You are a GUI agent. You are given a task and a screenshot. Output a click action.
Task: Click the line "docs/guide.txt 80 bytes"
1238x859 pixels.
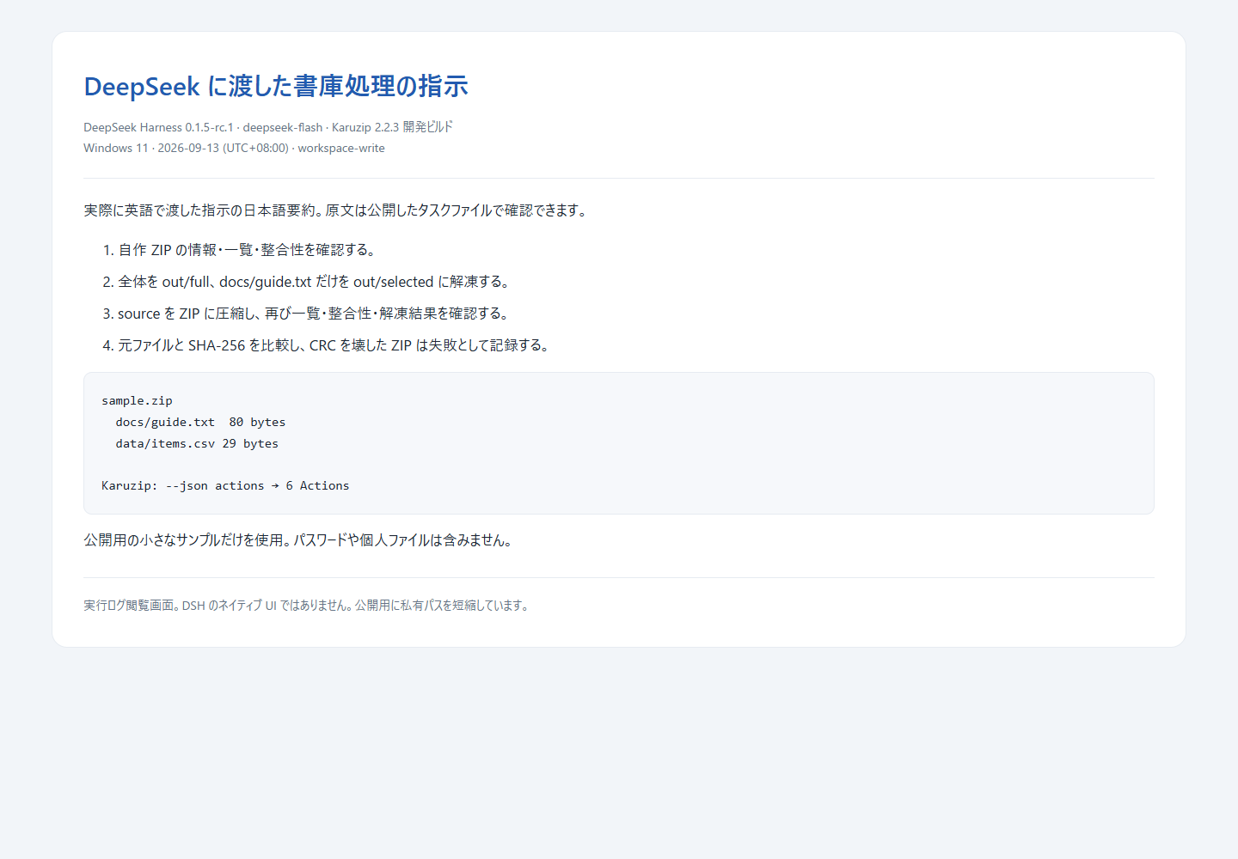200,423
